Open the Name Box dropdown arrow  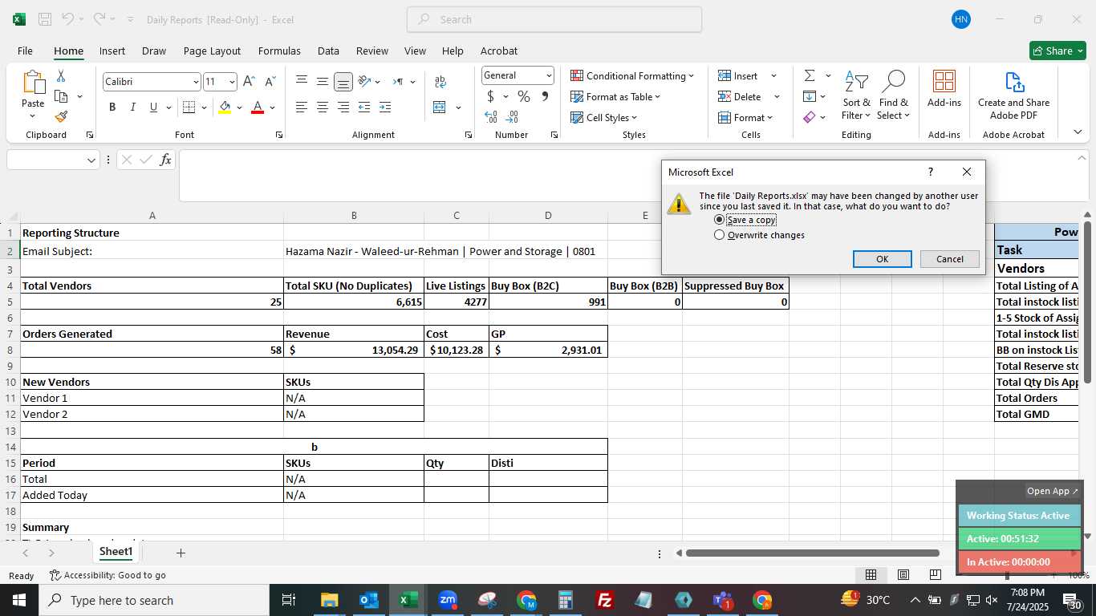[x=91, y=160]
